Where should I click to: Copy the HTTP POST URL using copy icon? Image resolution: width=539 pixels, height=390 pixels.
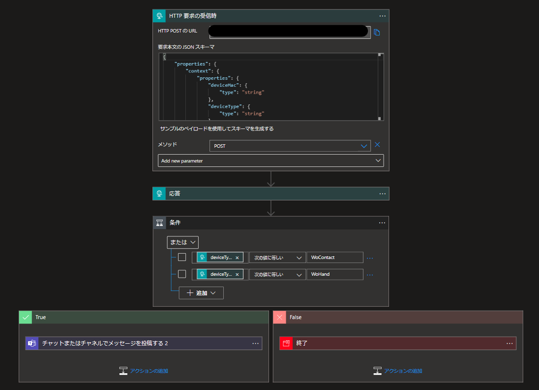click(x=377, y=31)
